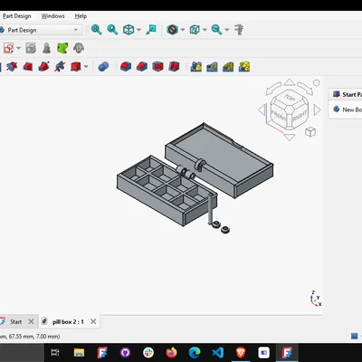Expand the isometric view dropdown arrow
362x362 pixels.
pos(138,30)
